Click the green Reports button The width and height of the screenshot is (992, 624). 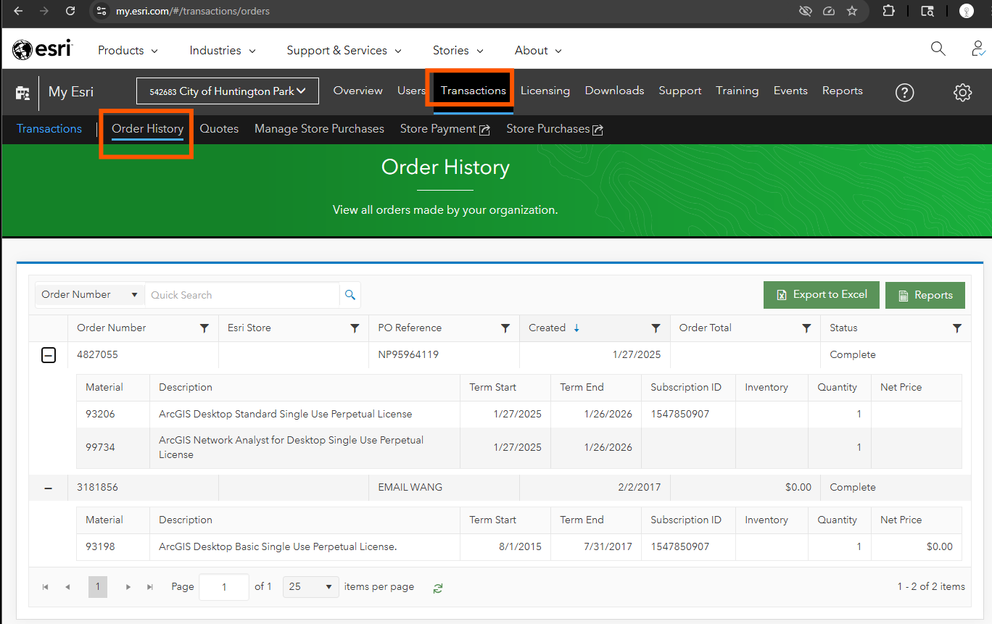pyautogui.click(x=925, y=295)
